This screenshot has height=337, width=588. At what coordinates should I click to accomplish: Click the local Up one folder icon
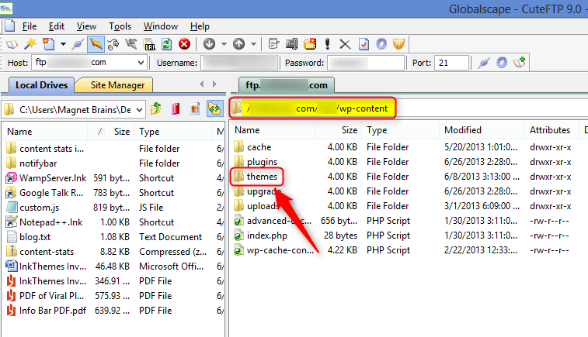pyautogui.click(x=155, y=108)
